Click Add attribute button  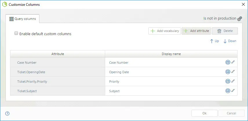196,31
